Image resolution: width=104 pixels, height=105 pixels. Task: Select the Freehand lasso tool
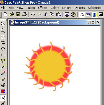click(3, 61)
